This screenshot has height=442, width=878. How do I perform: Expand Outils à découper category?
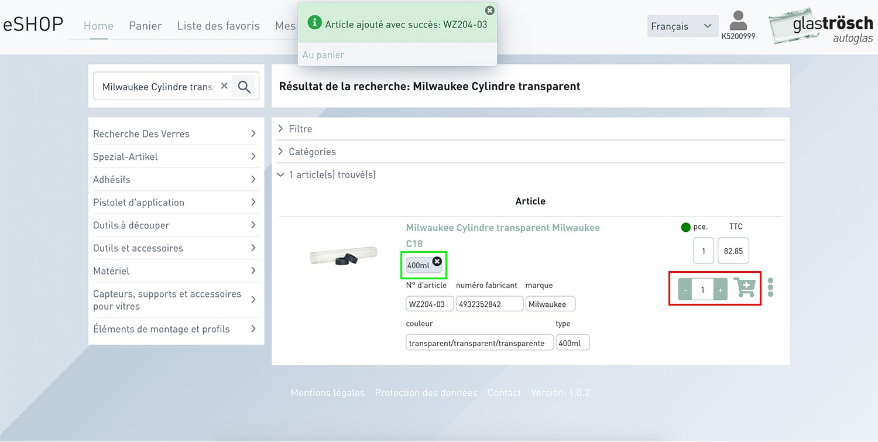[176, 225]
